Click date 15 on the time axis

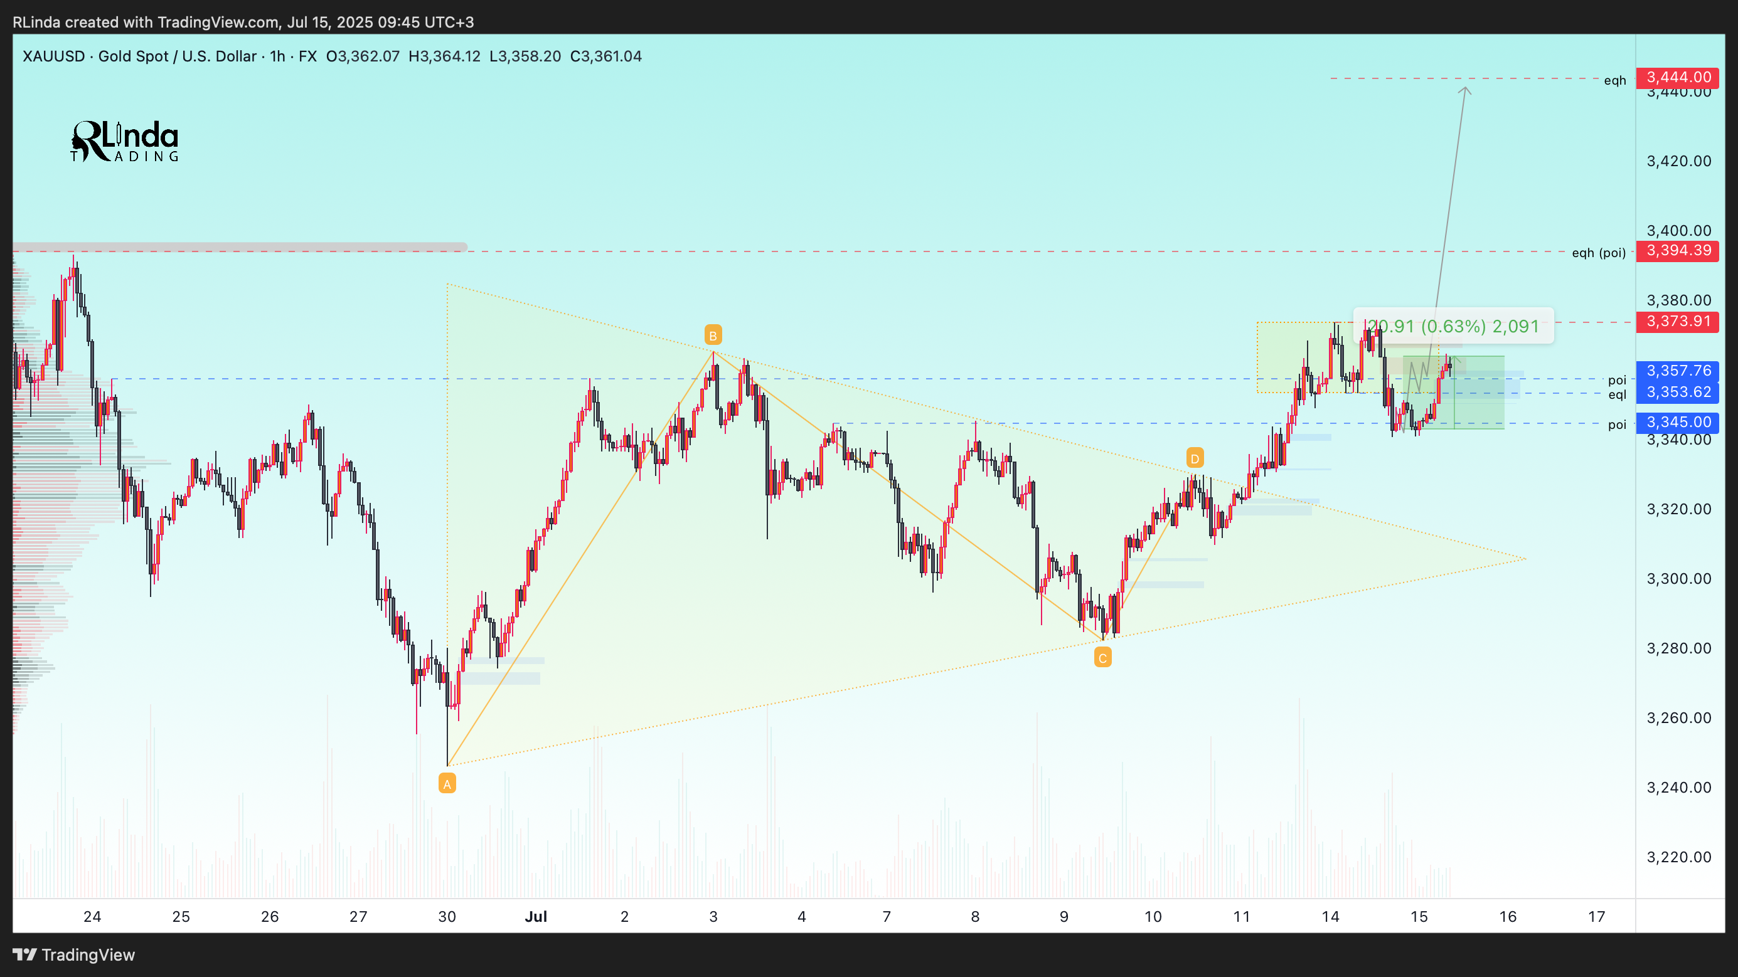click(1419, 917)
